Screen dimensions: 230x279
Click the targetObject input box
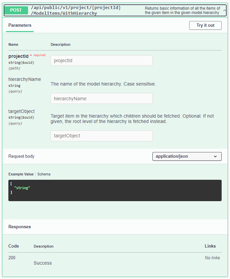(101, 136)
